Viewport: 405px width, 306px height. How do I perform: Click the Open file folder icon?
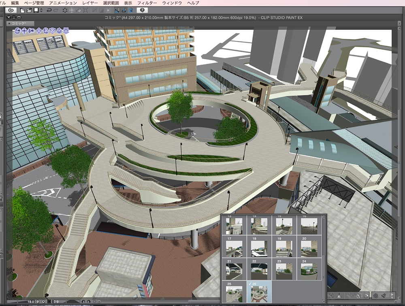(29, 11)
